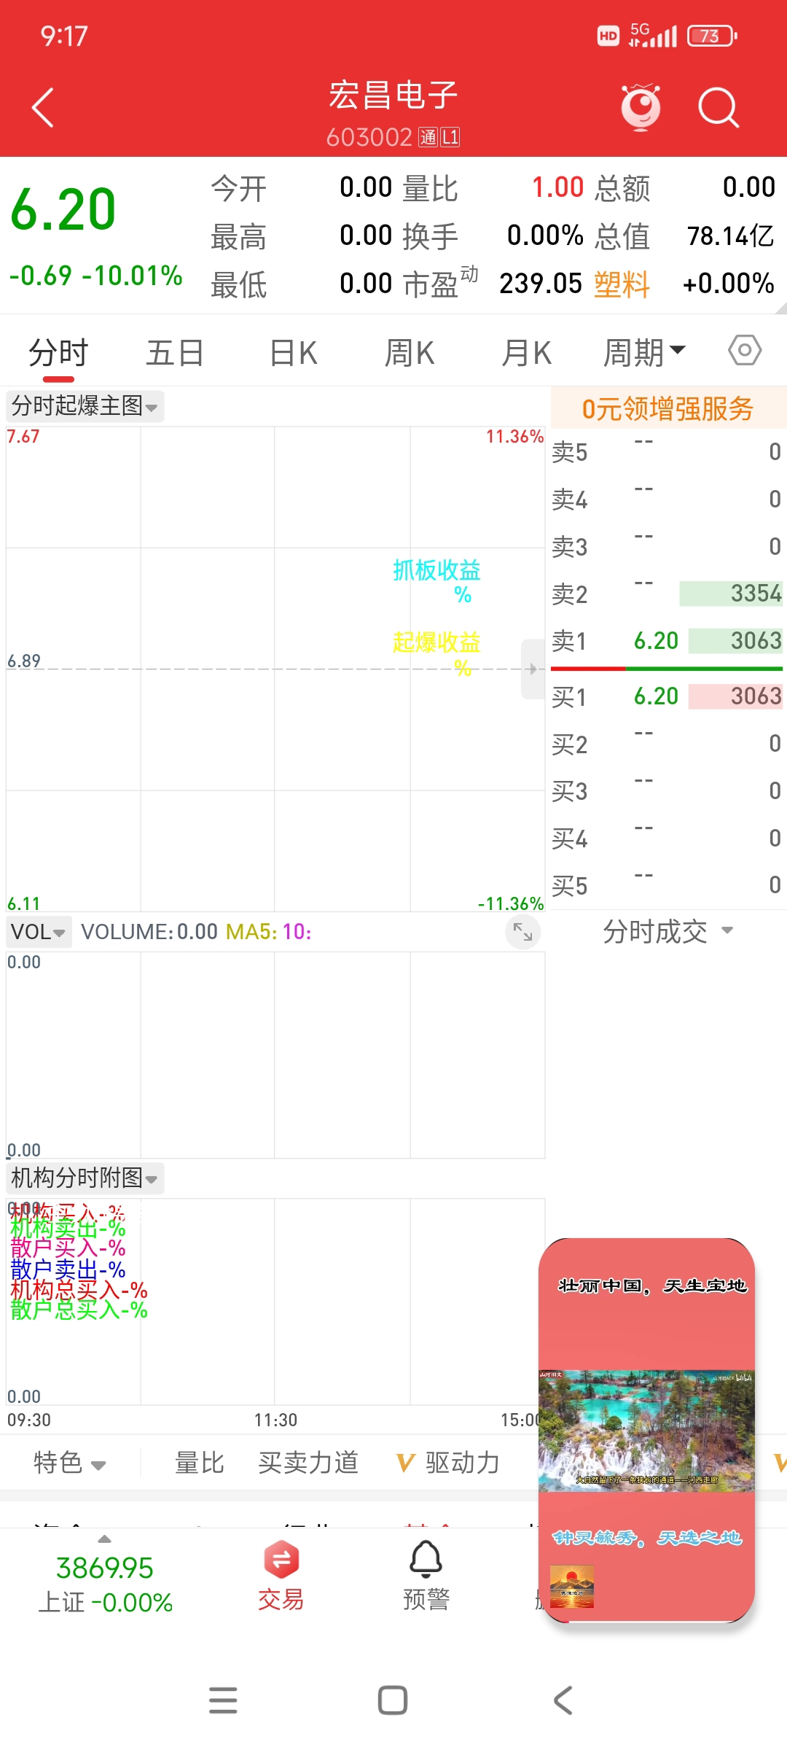Open the VOL indicator dropdown
Screen dimensions: 787x1750
(x=39, y=932)
